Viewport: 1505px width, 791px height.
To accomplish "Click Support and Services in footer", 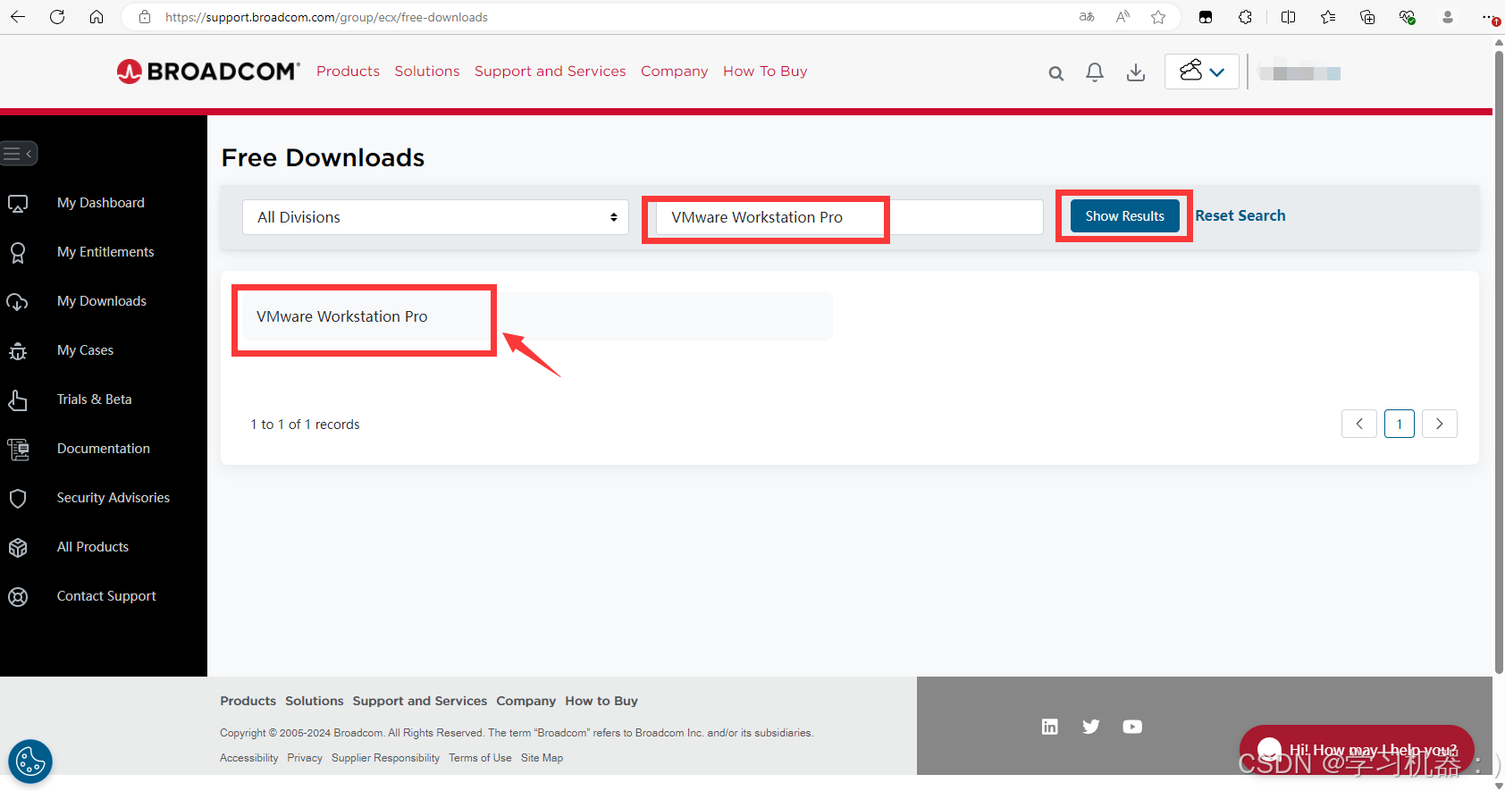I will [x=420, y=701].
